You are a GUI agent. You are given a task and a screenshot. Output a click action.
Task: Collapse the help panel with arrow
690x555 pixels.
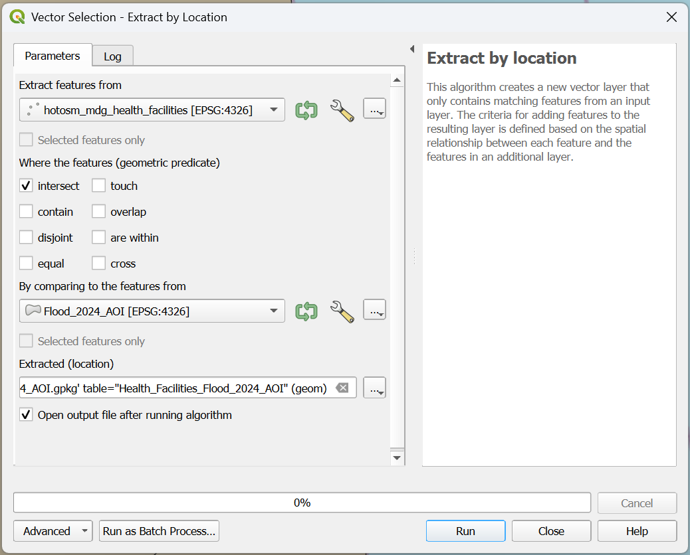[412, 49]
